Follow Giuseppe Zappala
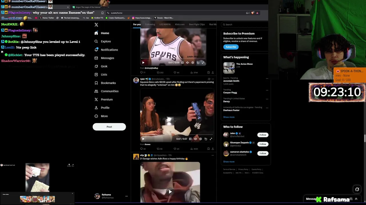This screenshot has width=366, height=205. 263,144
